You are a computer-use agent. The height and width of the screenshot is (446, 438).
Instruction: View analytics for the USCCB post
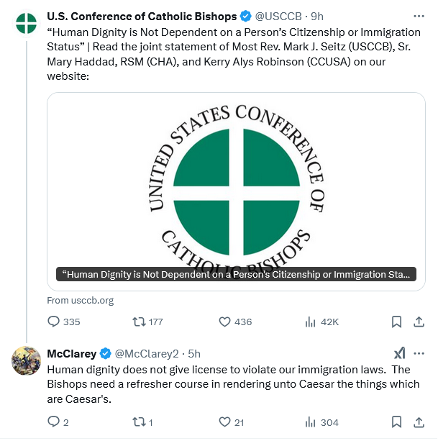coord(311,322)
